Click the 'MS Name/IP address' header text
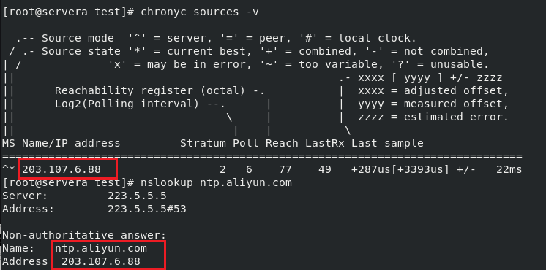546x270 pixels. point(61,143)
